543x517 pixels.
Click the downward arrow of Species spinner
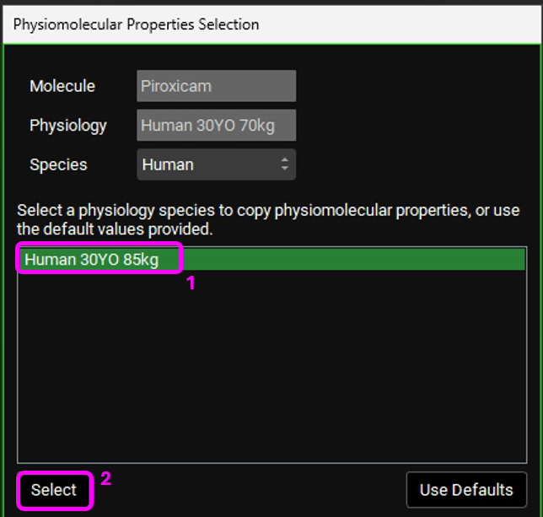[x=284, y=170]
